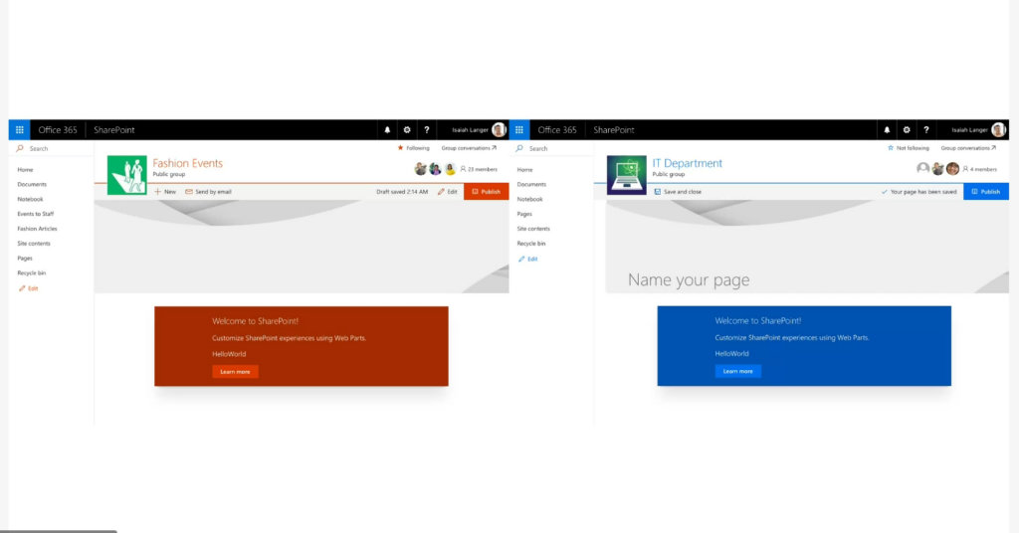This screenshot has height=533, width=1019.
Task: Click Your page has been saved status
Action: click(918, 192)
